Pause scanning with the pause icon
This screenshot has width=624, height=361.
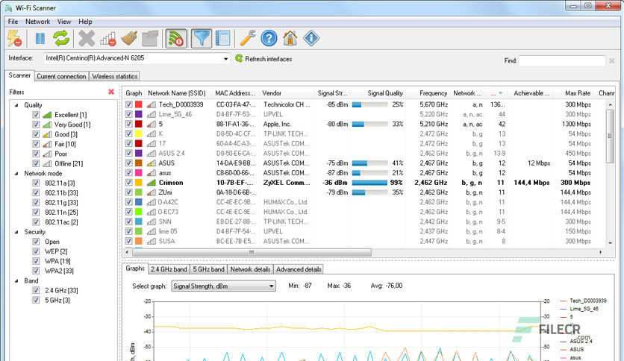point(40,39)
